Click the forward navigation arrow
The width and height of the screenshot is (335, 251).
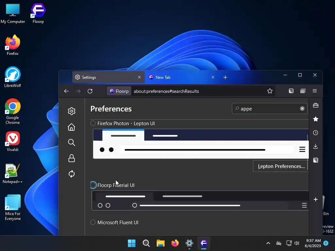[78, 91]
